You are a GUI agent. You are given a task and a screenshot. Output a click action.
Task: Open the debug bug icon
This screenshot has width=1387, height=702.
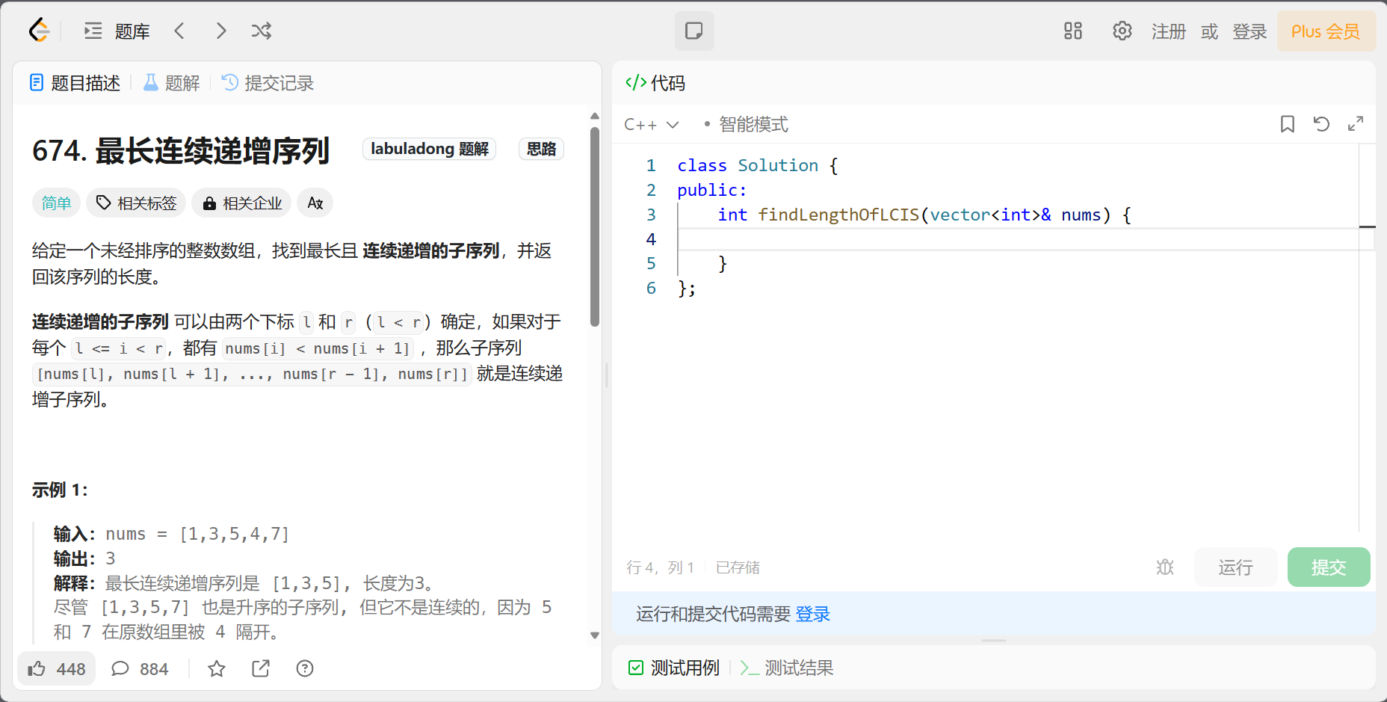[1165, 567]
